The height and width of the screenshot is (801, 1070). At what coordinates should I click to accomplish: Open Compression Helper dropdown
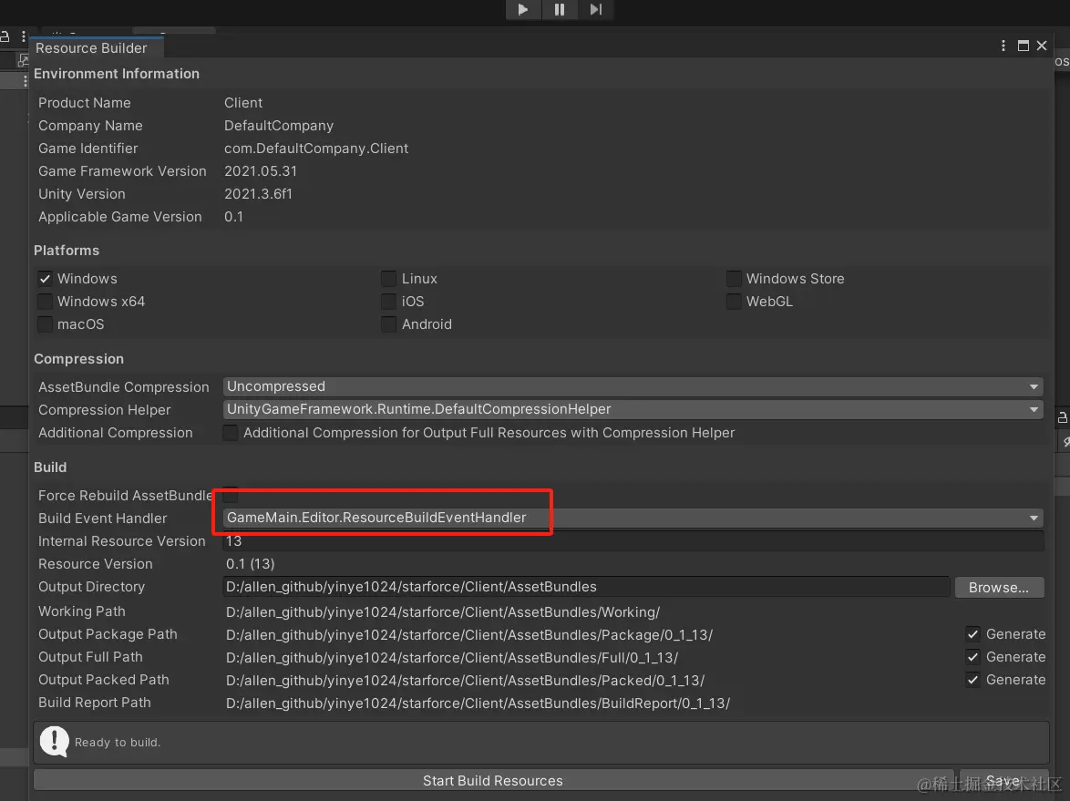click(633, 409)
